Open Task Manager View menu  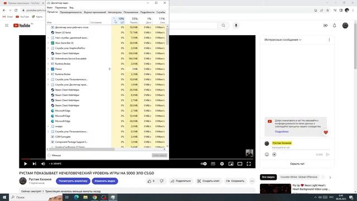click(x=71, y=7)
